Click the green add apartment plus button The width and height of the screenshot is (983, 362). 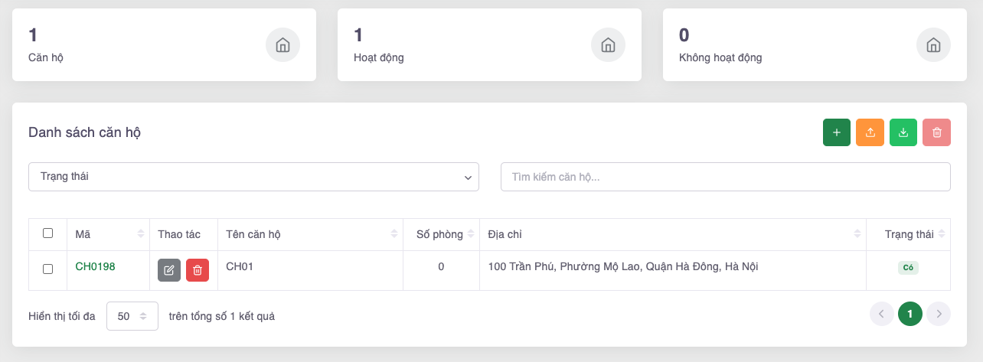[836, 132]
